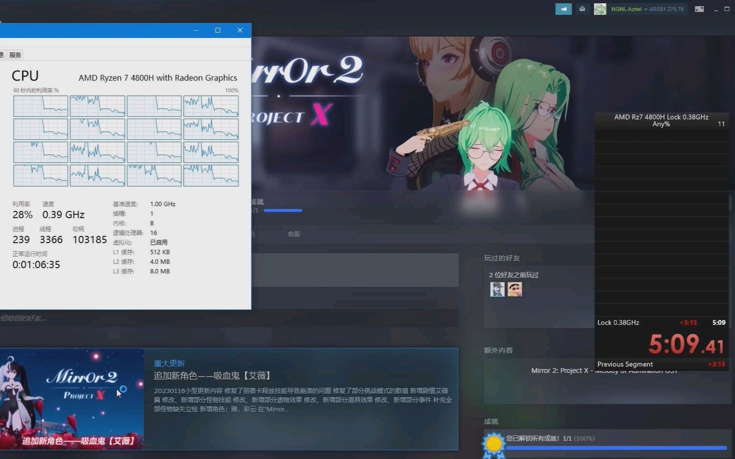Screen dimensions: 735x459
Task: Click the 4.0 MB L2 cache value
Action: (x=160, y=261)
